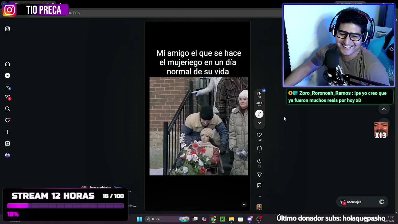398x224 pixels.
Task: Open comments on the reel
Action: coord(259,148)
